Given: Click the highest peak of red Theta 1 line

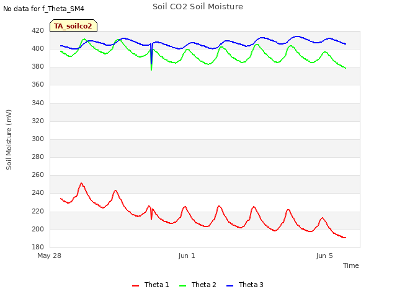Looking at the screenshot, I should pyautogui.click(x=81, y=183).
